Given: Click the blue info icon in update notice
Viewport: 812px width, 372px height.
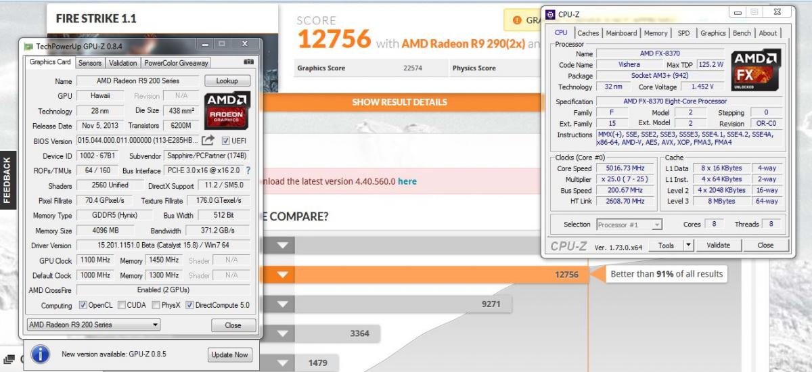Looking at the screenshot, I should 41,354.
